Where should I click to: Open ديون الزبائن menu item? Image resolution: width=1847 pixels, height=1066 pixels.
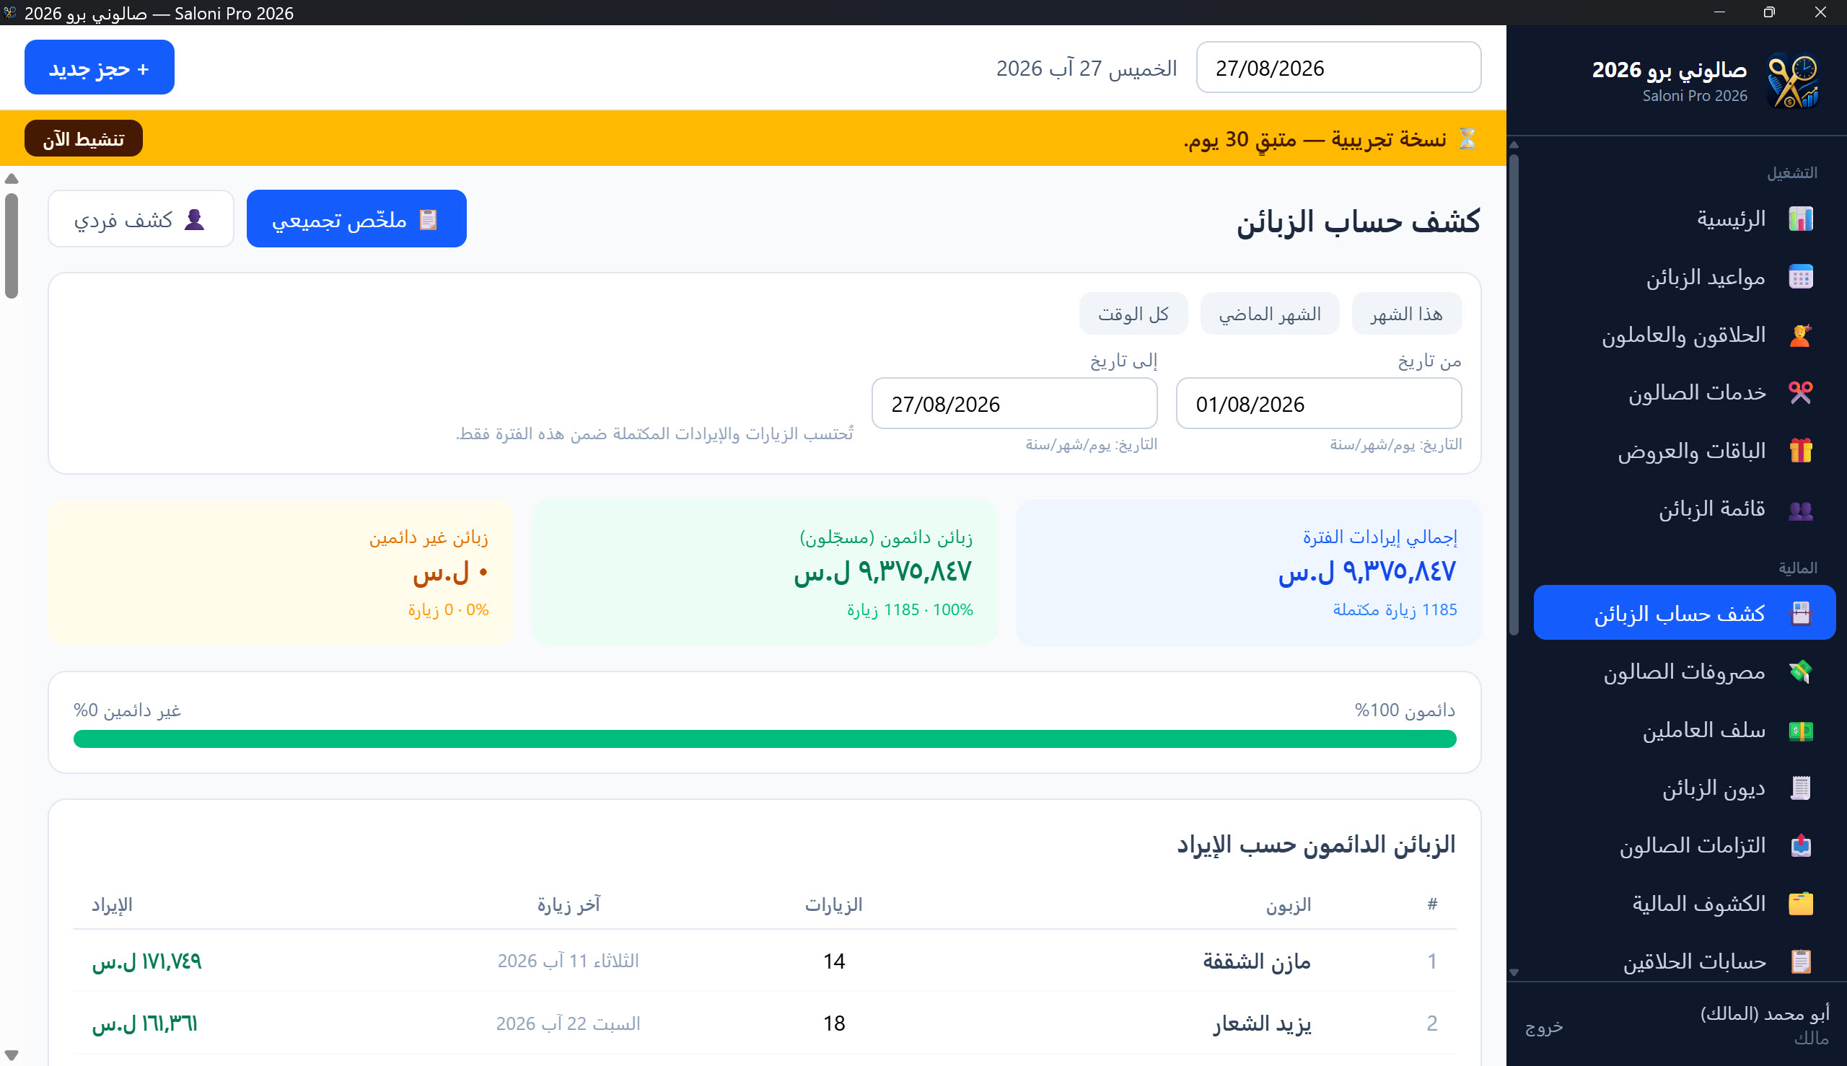(1685, 788)
